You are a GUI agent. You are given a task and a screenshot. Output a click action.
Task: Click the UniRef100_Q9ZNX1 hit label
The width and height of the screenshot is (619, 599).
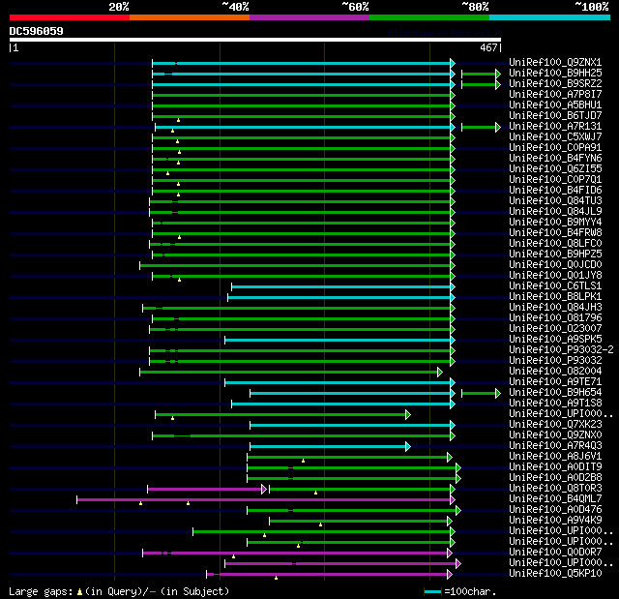click(555, 62)
